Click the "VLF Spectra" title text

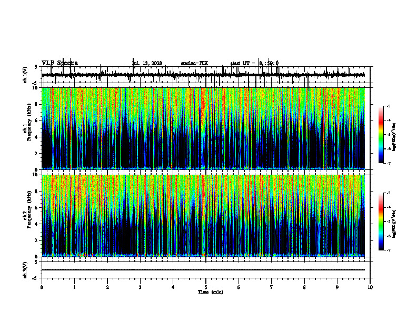59,63
